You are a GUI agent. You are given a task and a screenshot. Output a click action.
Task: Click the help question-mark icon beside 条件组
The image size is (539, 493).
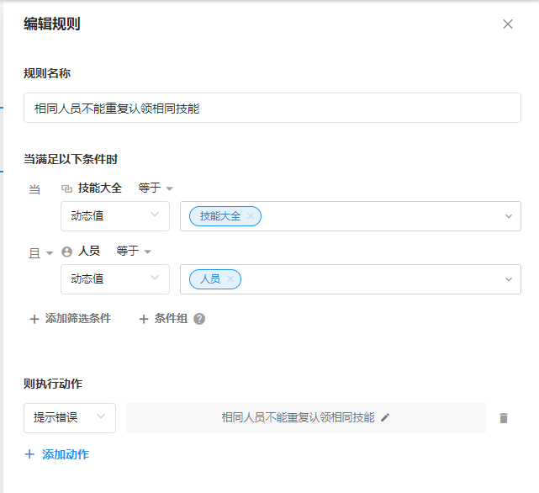(199, 319)
